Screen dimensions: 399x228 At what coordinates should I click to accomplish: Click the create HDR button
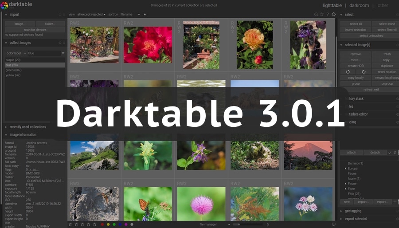356,66
